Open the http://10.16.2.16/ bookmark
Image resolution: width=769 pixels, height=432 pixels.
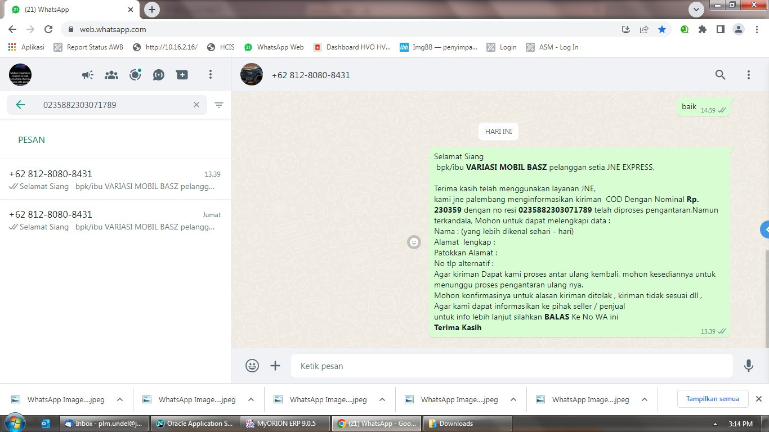165,47
